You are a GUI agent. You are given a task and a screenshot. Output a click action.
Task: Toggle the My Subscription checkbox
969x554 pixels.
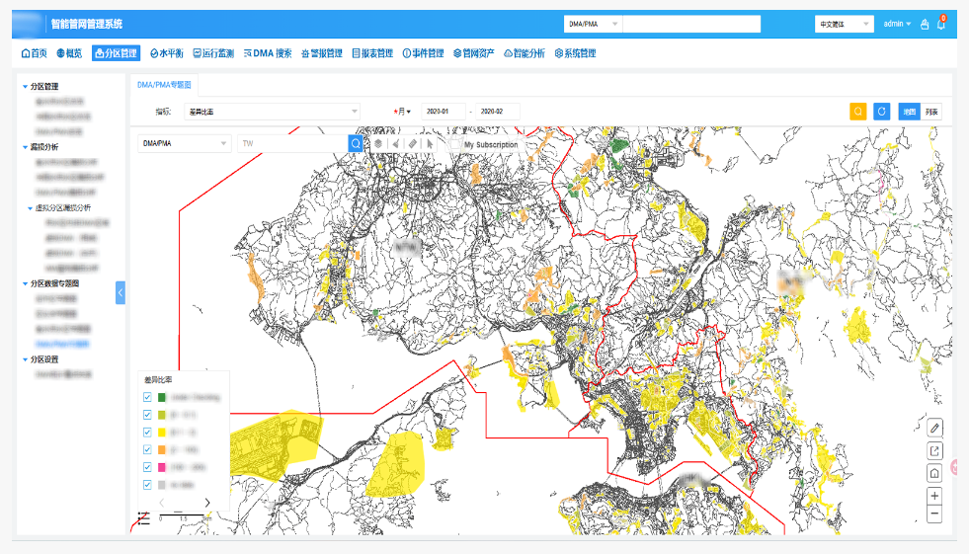click(455, 144)
